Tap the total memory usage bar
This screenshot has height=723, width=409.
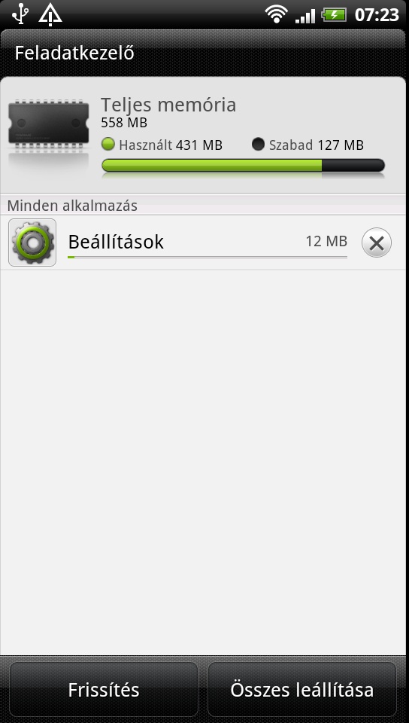[243, 166]
